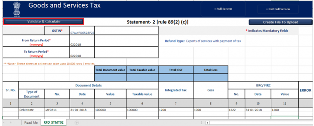
Task: Click the Type of Document header
Action: pos(32,94)
